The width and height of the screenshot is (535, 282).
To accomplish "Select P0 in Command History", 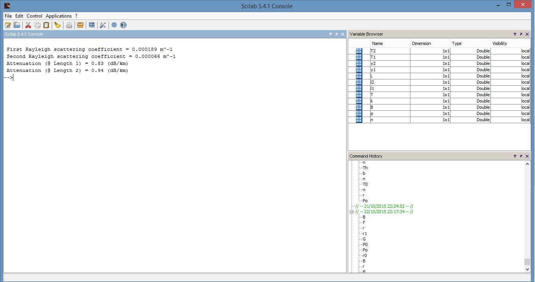I will 365,244.
